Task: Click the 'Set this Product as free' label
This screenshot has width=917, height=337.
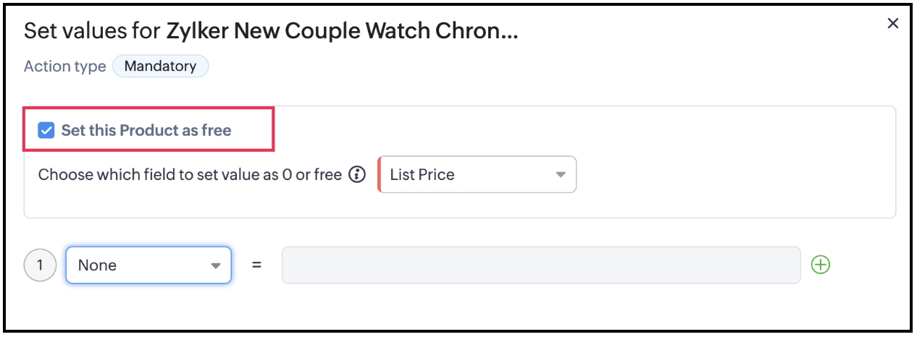Action: 146,131
